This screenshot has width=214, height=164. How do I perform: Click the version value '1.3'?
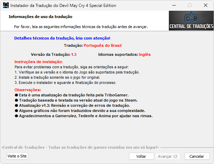(74, 54)
